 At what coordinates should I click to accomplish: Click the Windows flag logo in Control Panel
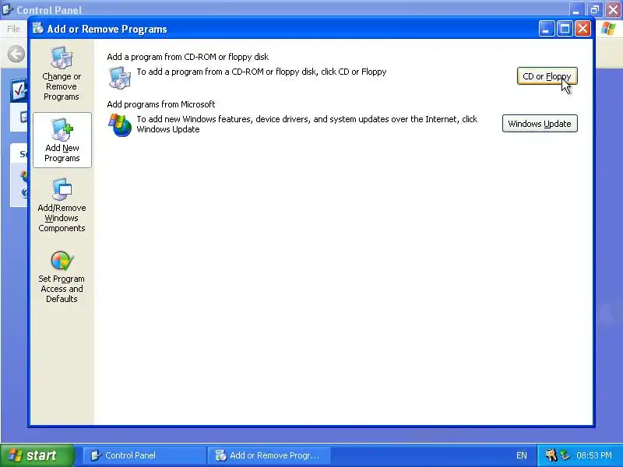pyautogui.click(x=608, y=29)
